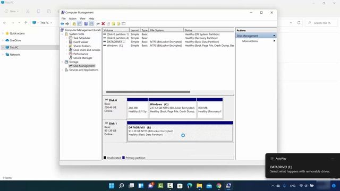Open Microsoft Edge from the taskbar
The width and height of the screenshot is (340, 191).
point(190,186)
